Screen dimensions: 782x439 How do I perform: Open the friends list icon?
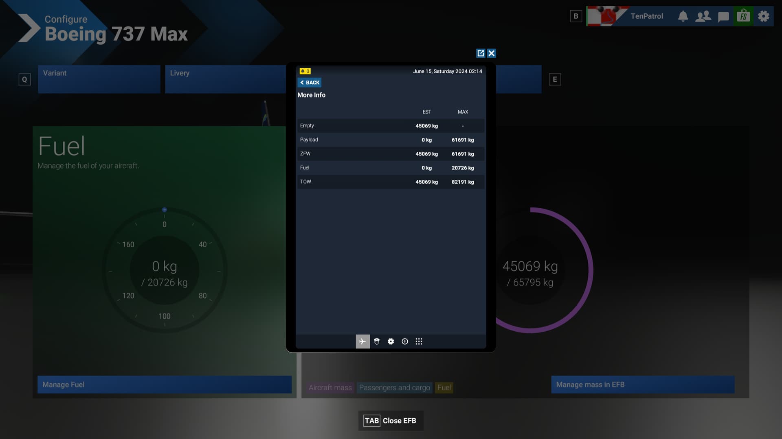tap(703, 16)
